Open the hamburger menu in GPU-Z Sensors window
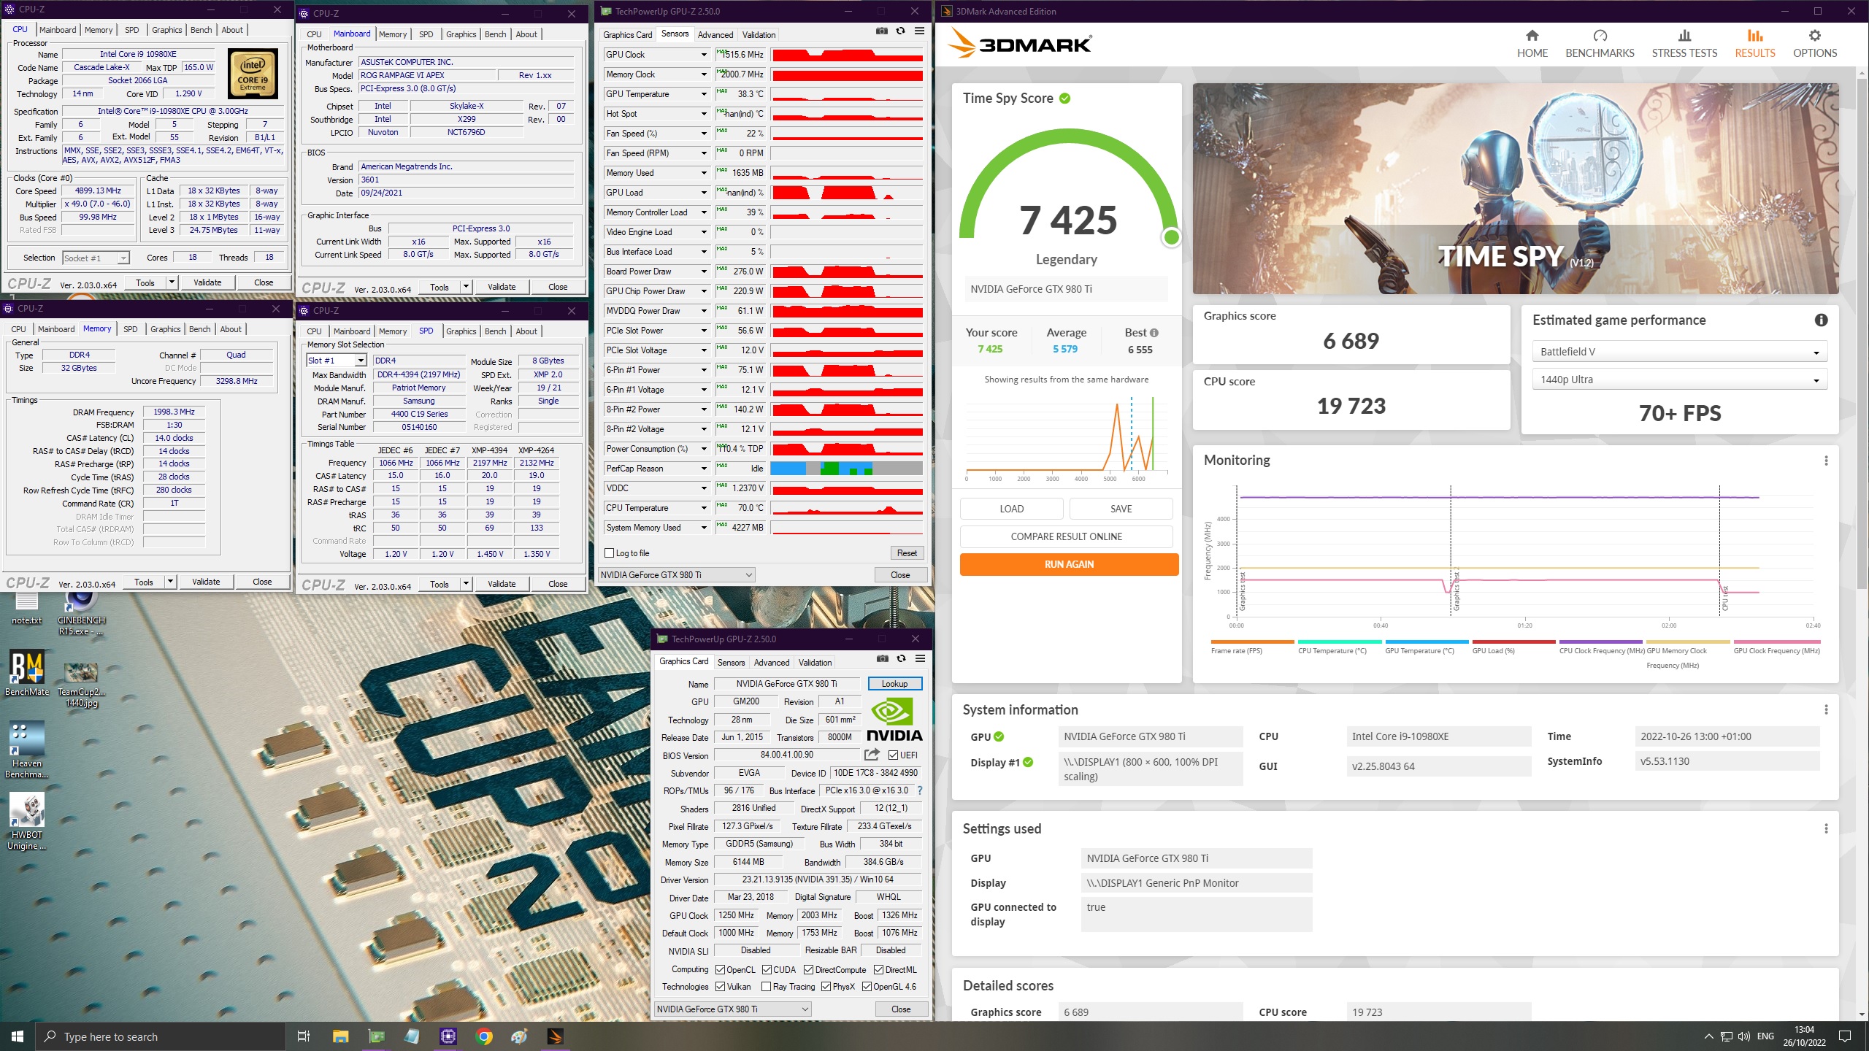 tap(919, 31)
